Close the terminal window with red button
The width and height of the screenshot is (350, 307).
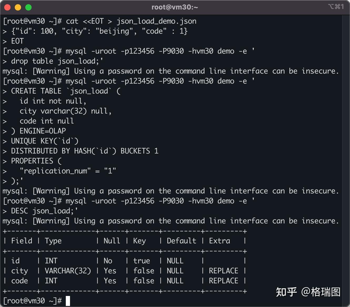pos(7,7)
